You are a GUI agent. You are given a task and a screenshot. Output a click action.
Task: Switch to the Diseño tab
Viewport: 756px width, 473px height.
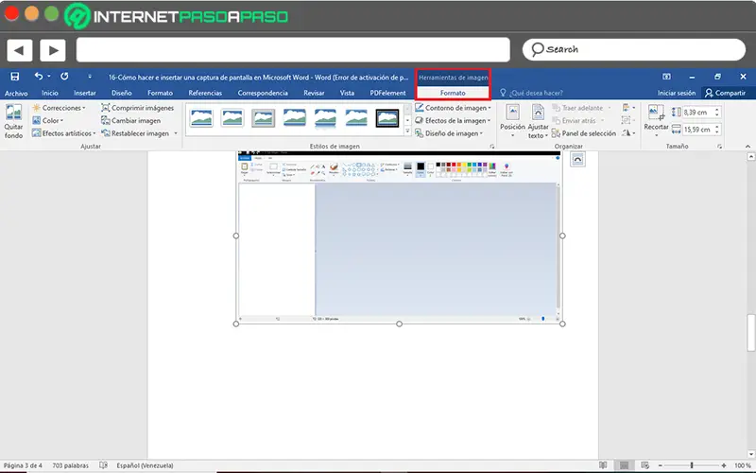122,93
